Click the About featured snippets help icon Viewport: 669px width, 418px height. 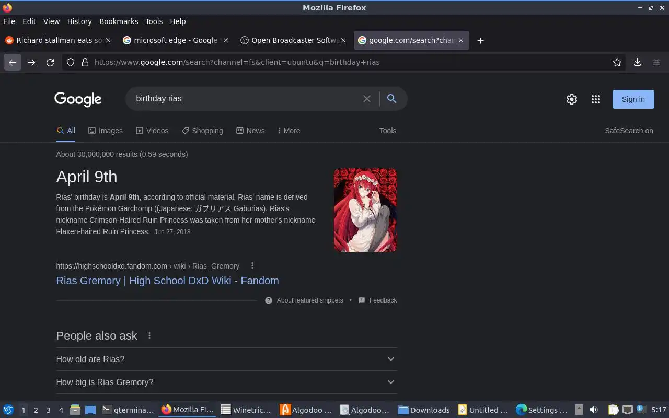click(269, 300)
